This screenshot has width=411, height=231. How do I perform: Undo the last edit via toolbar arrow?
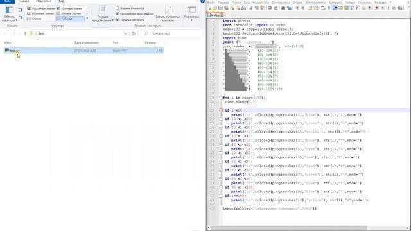click(x=270, y=8)
